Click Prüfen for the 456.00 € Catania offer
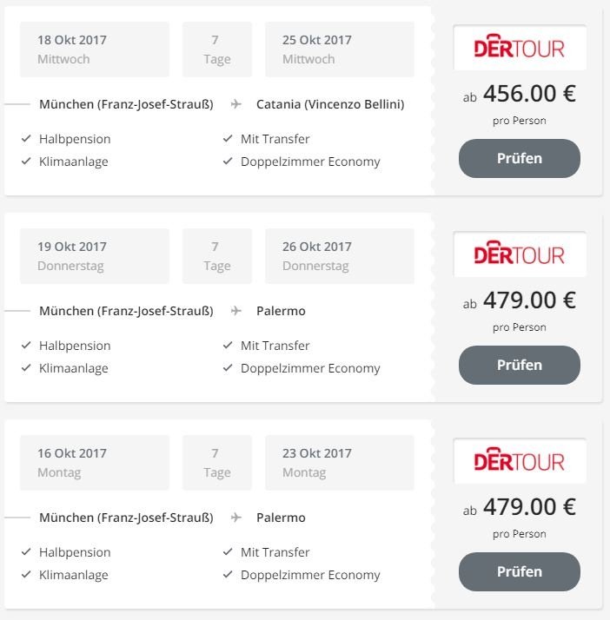 tap(520, 158)
